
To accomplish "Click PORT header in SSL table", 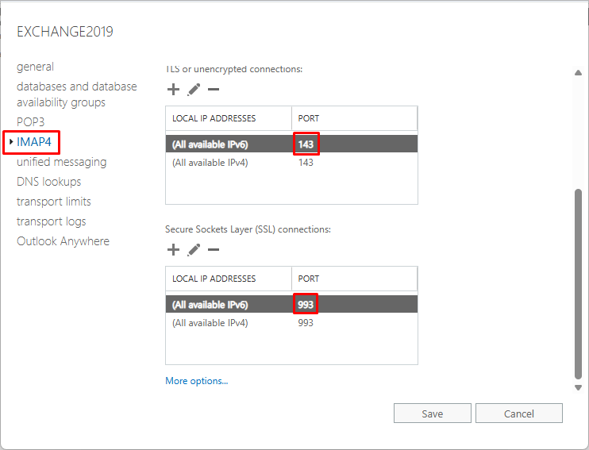I will click(354, 279).
